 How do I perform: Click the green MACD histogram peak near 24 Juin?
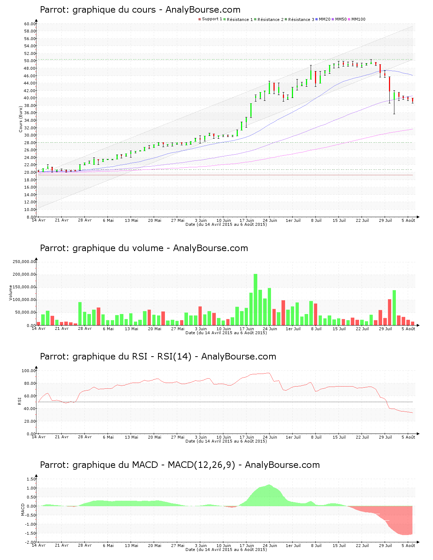point(269,495)
